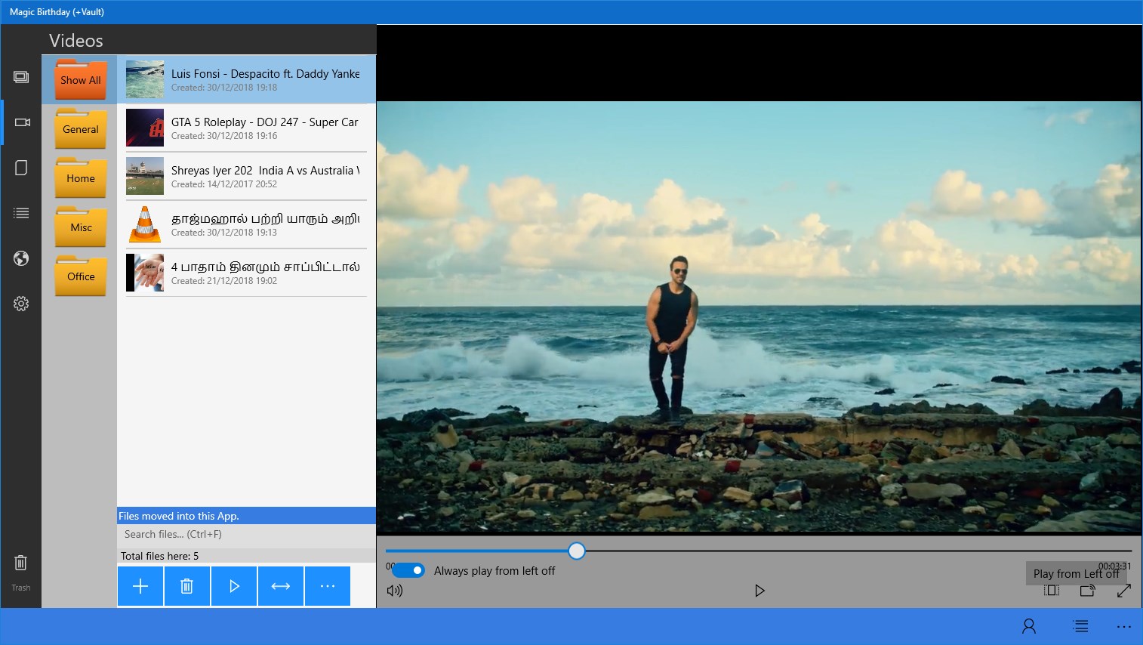This screenshot has height=645, width=1143.
Task: Click the GTA 5 Roleplay thumbnail
Action: pos(145,128)
